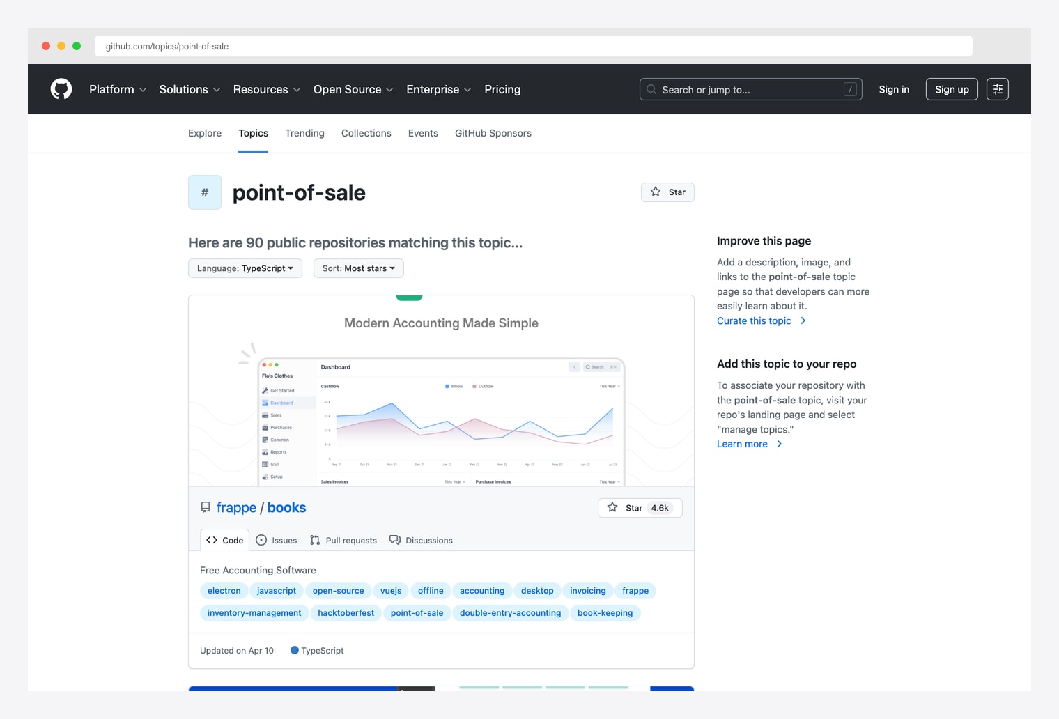1059x719 pixels.
Task: Go to the Explore tab
Action: click(205, 133)
